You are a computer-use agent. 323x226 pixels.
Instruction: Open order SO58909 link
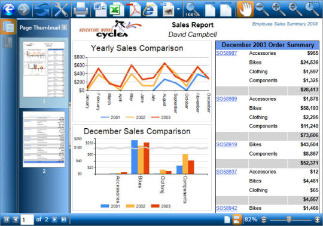coord(226,99)
